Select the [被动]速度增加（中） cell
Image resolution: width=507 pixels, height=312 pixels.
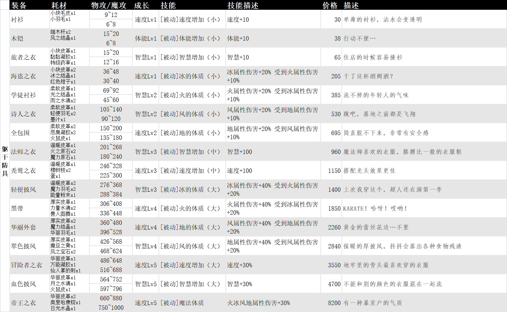(x=192, y=170)
